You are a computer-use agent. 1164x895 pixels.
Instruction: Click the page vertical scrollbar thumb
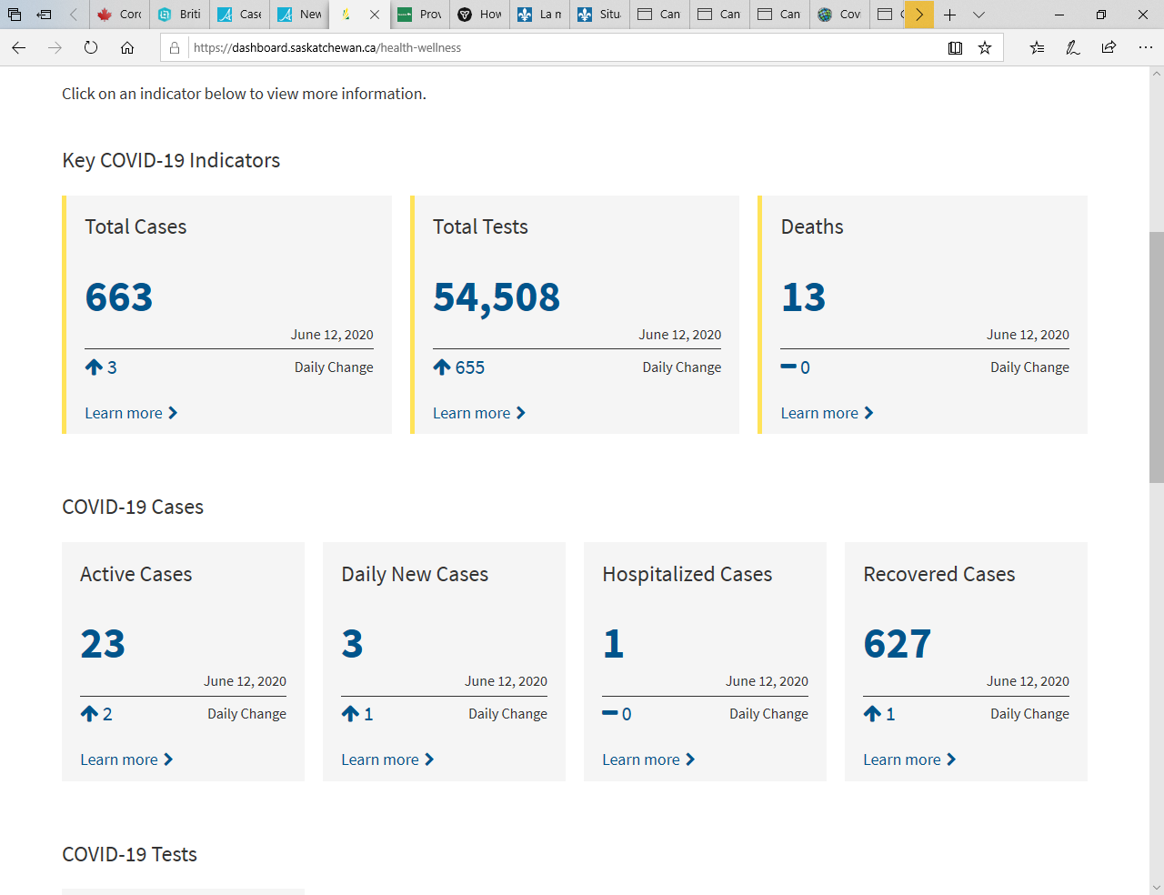1156,357
